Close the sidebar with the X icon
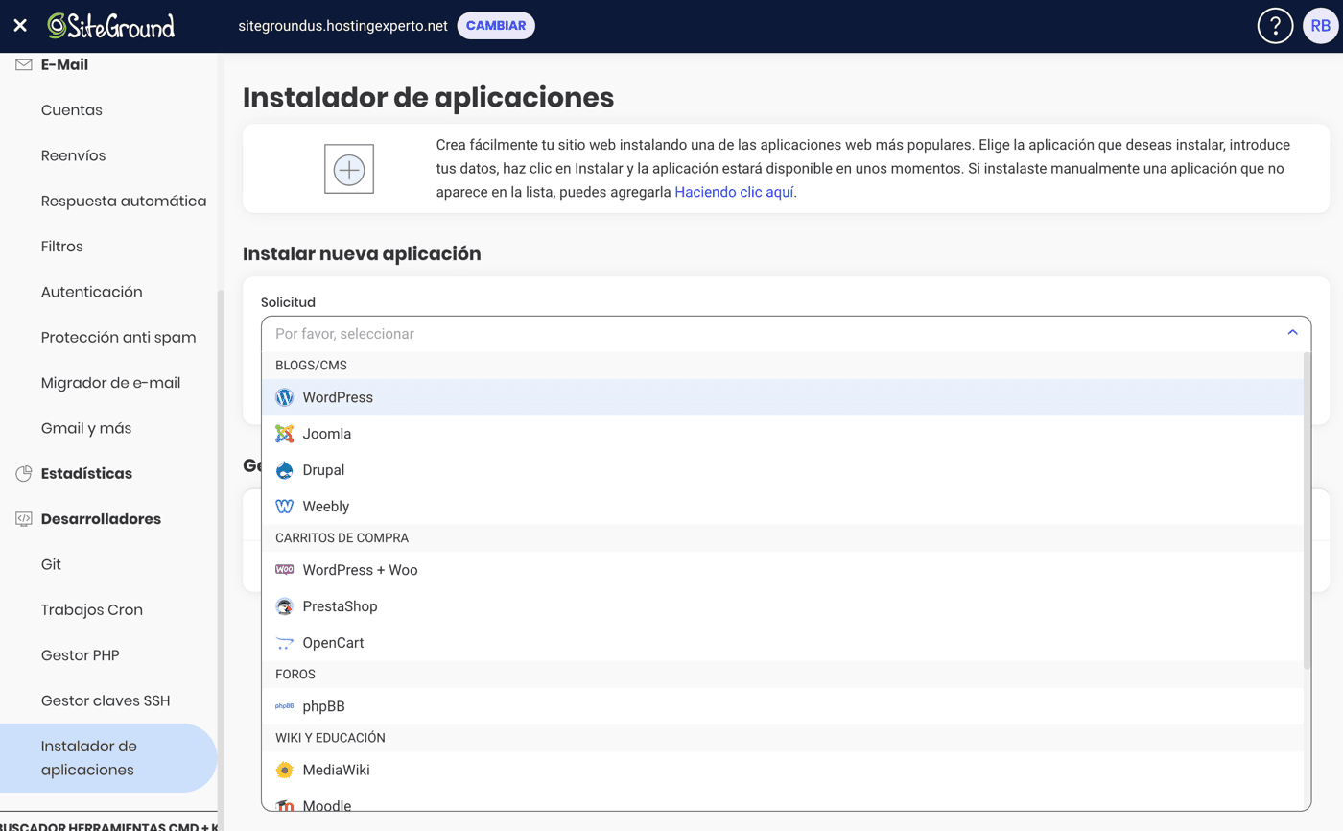The image size is (1343, 831). coord(20,26)
